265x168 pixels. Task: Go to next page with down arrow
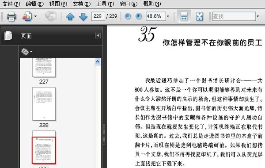pyautogui.click(x=83, y=17)
